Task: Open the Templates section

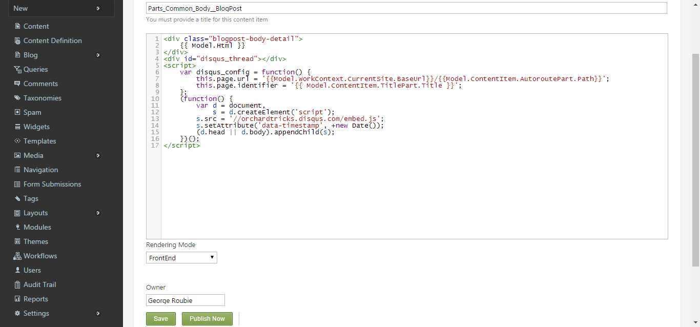Action: (40, 141)
